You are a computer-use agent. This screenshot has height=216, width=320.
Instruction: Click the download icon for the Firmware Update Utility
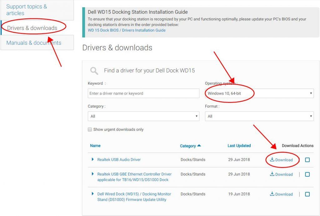[x=272, y=194]
